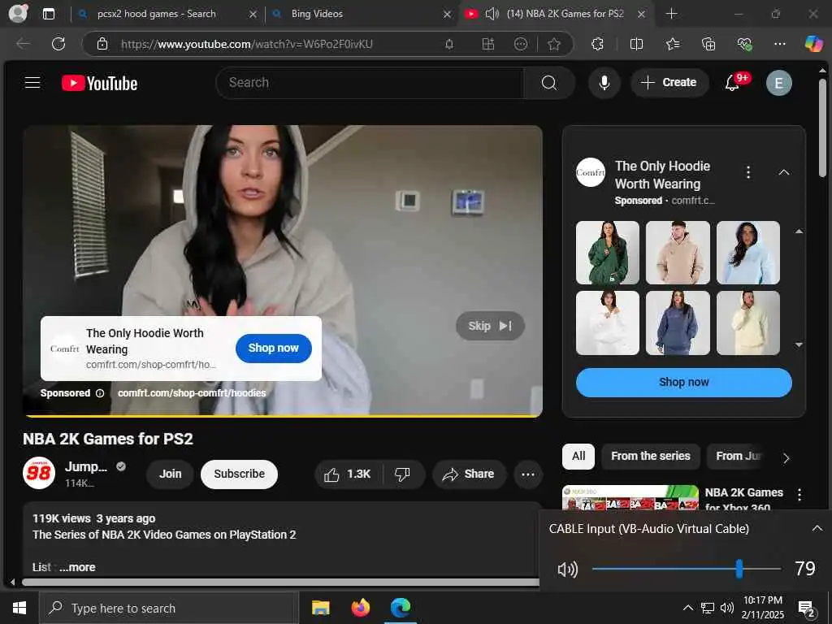Dislike the video with thumbs down
Image resolution: width=832 pixels, height=624 pixels.
402,474
